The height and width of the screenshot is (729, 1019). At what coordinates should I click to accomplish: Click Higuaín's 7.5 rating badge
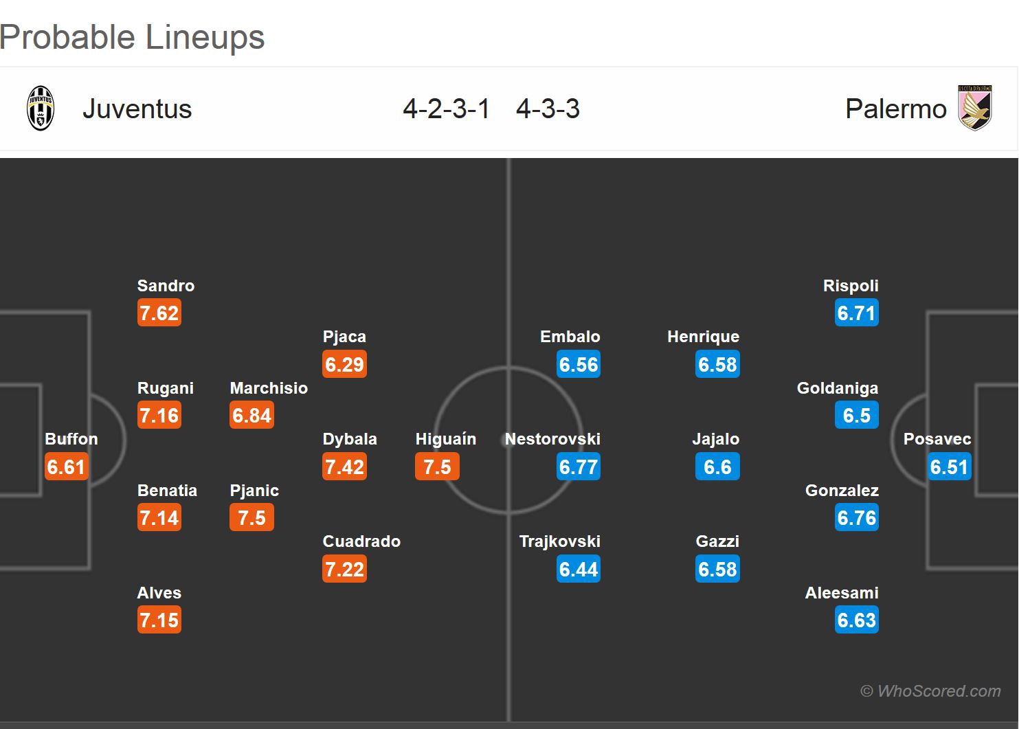click(437, 467)
